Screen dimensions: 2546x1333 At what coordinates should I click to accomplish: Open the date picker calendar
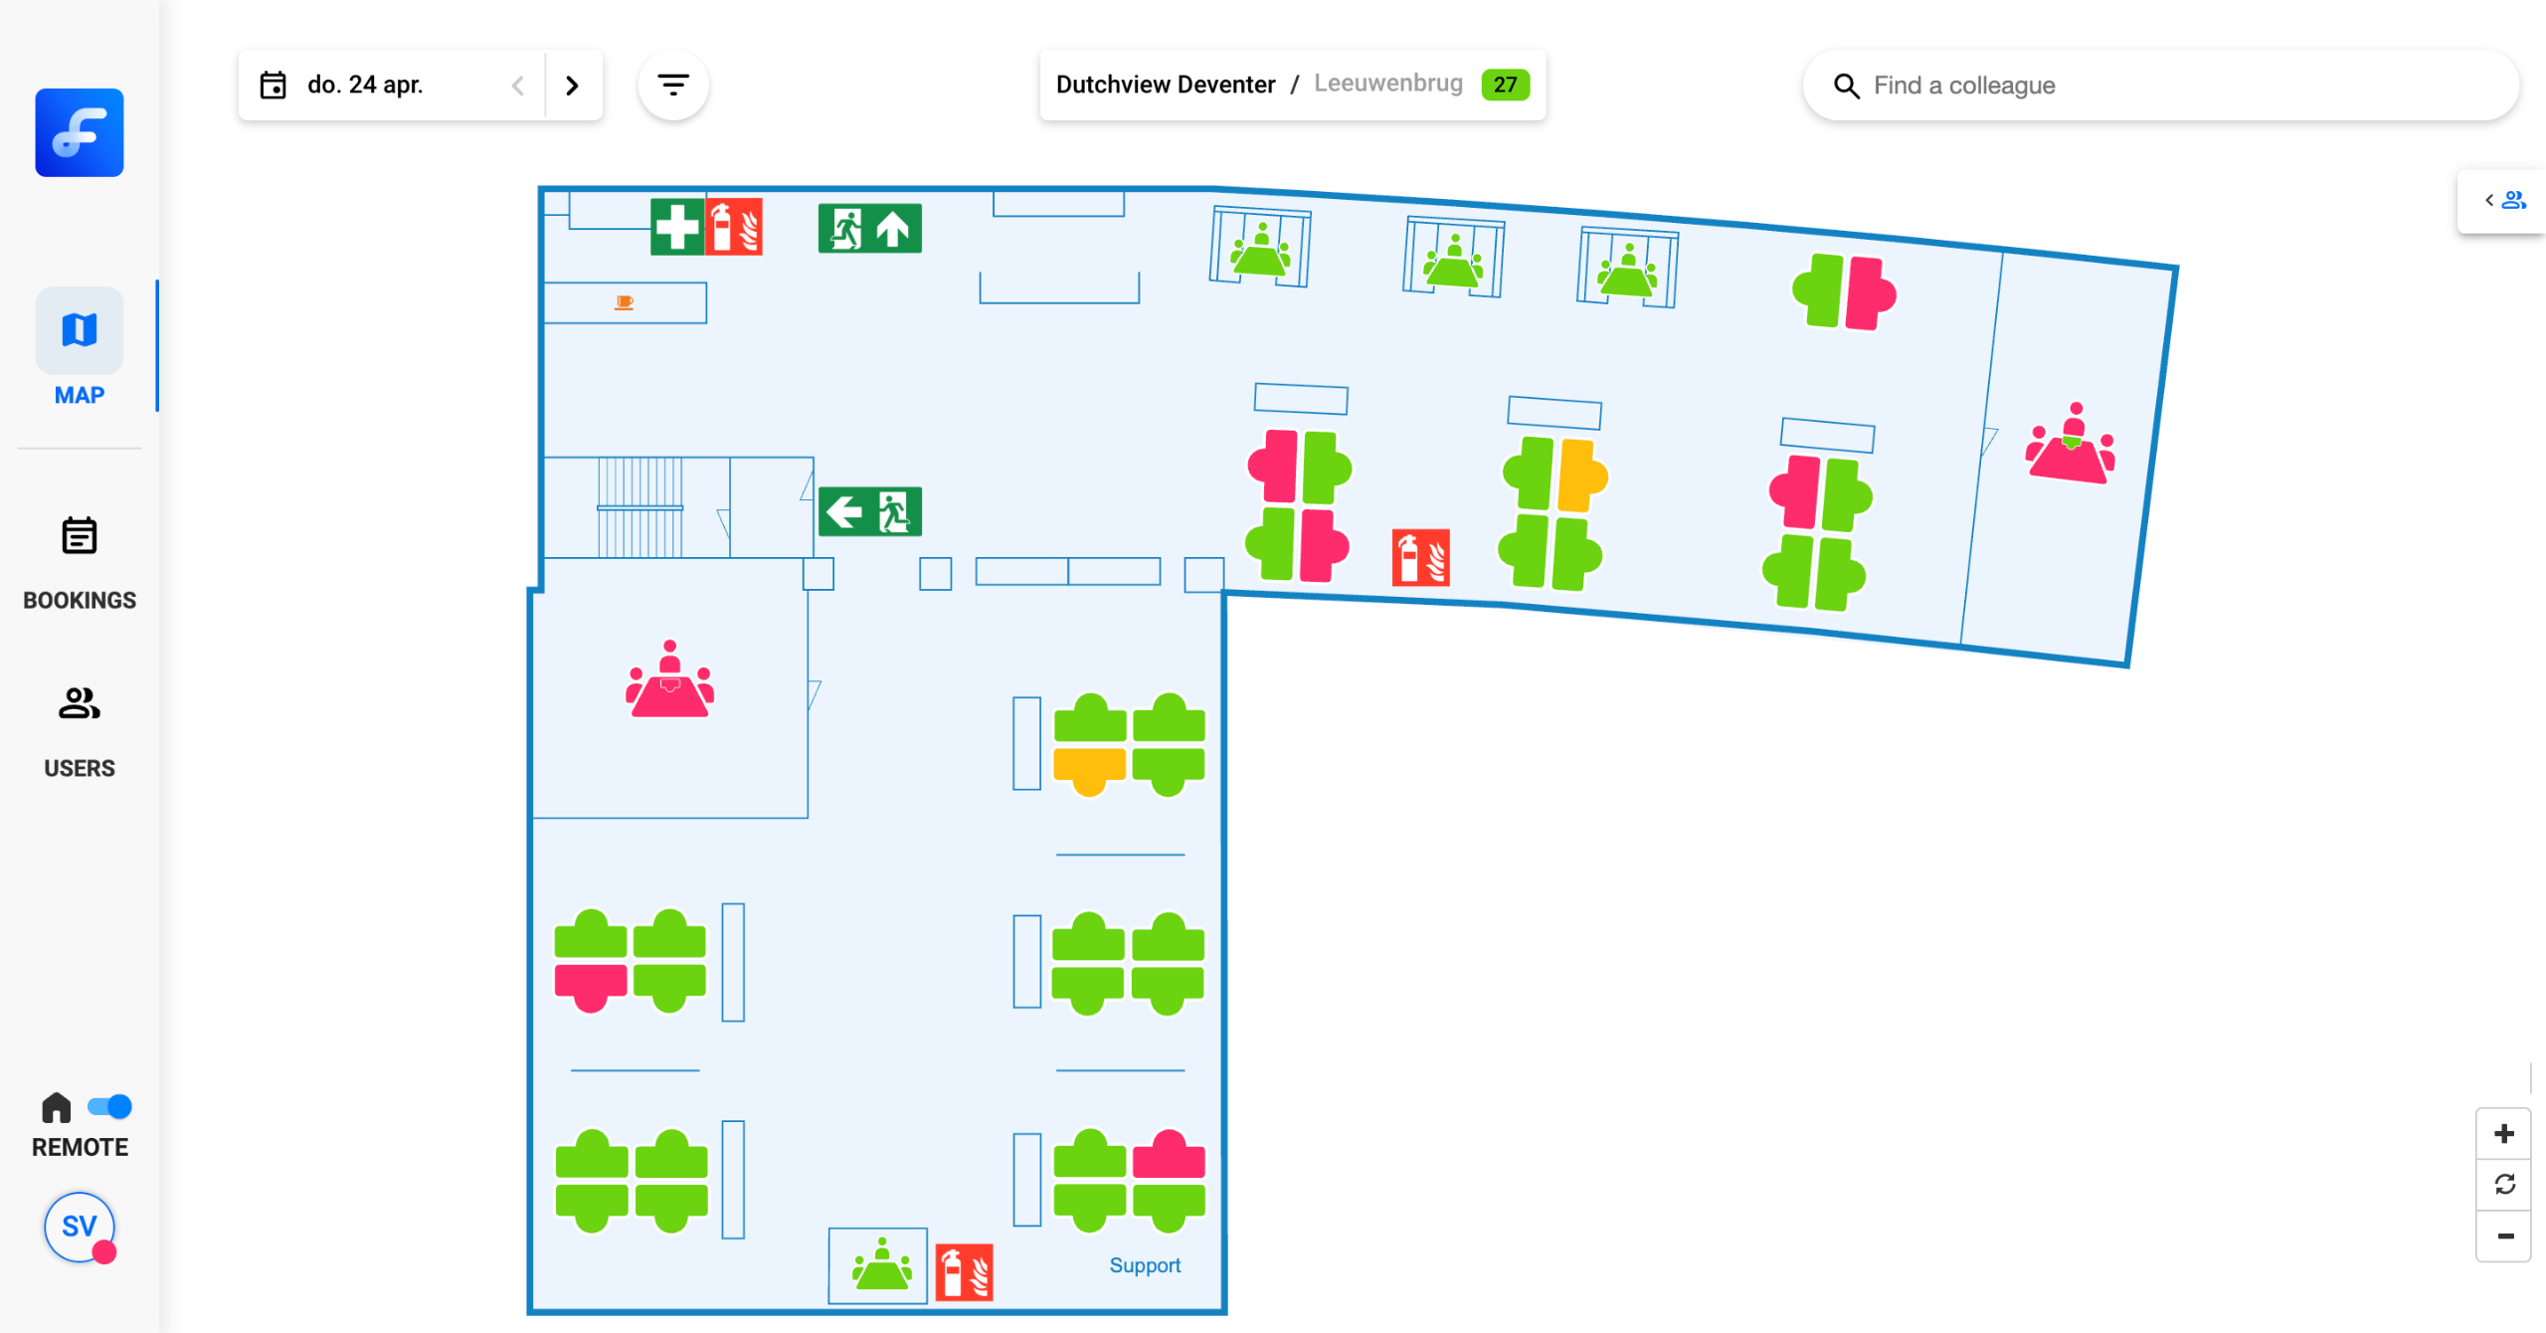(x=273, y=86)
